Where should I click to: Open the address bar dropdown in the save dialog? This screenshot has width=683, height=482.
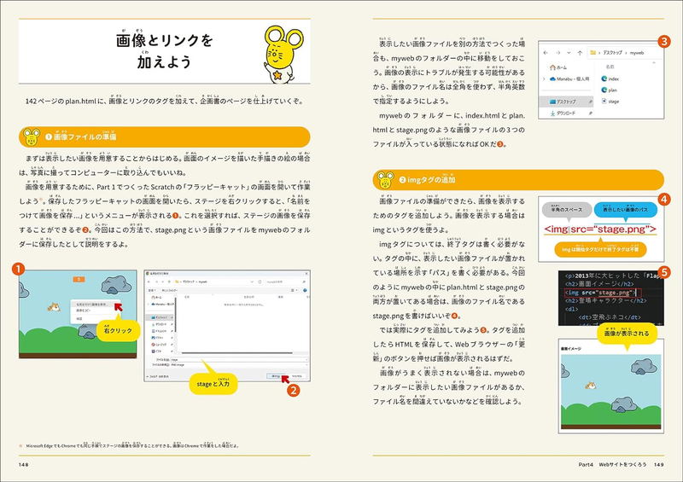tap(252, 282)
